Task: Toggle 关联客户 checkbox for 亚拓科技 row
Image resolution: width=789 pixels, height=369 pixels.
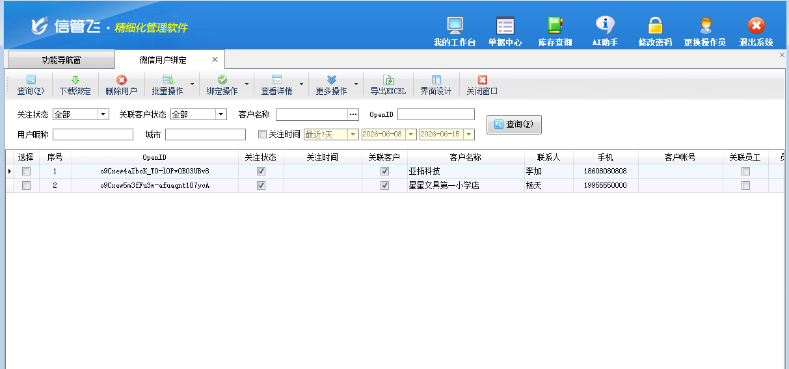Action: point(384,172)
